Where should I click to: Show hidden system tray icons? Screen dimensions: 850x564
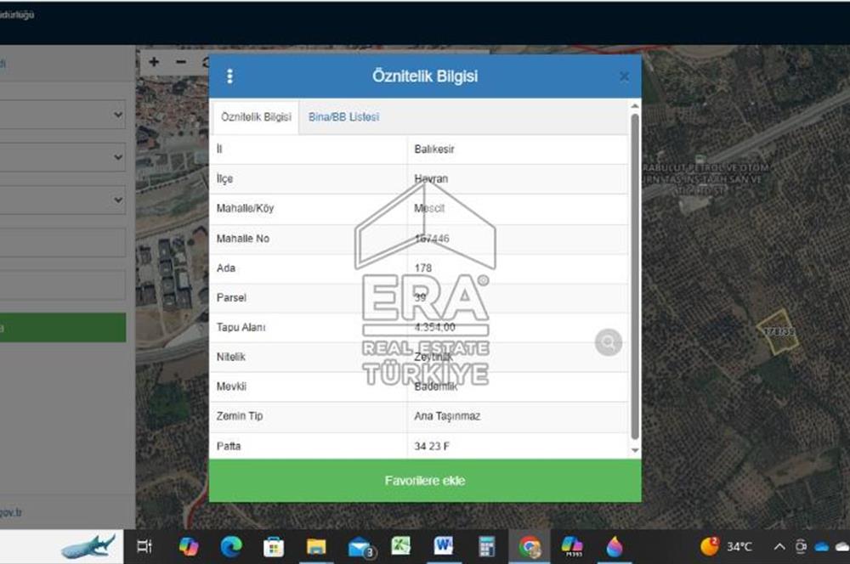tap(779, 547)
